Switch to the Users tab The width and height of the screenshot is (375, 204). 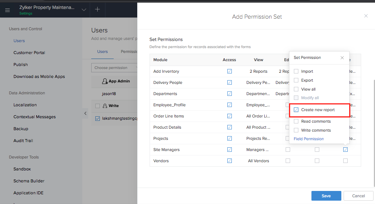pyautogui.click(x=102, y=52)
